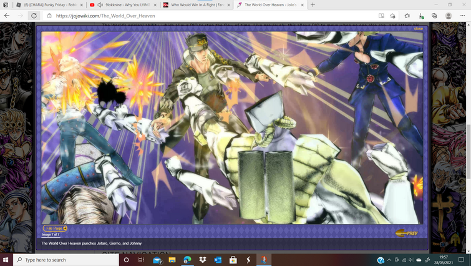Click the highlighted active app on taskbar

[x=264, y=260]
